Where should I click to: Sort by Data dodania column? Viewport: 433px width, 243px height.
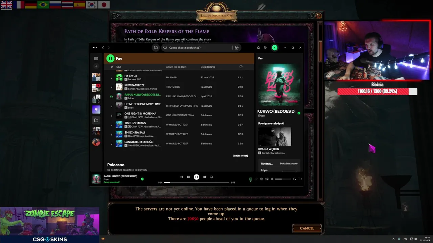pyautogui.click(x=207, y=67)
